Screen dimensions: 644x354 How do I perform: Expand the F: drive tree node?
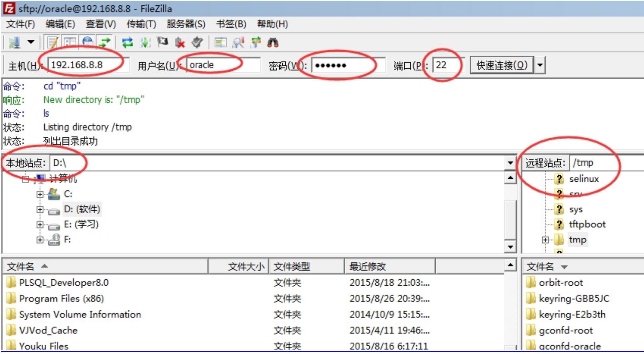(40, 240)
